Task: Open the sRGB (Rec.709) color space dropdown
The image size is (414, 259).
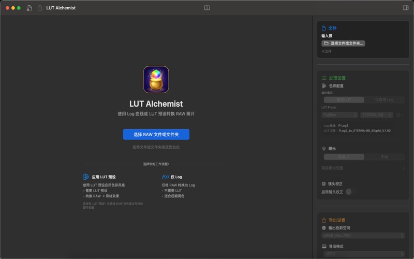Action: (363, 236)
